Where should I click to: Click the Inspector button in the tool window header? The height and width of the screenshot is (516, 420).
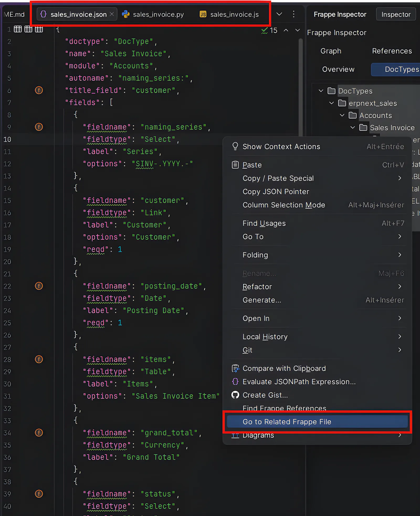[x=396, y=14]
